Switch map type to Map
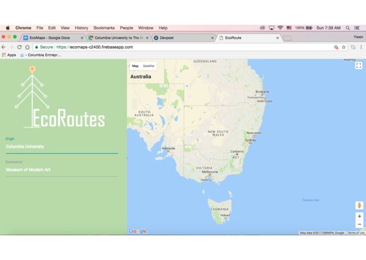Screen dimensions: 366x260 pos(135,66)
